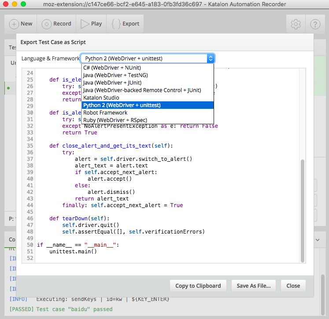This screenshot has width=329, height=319.
Task: Collapse log panel with chevron arrow
Action: (x=318, y=240)
